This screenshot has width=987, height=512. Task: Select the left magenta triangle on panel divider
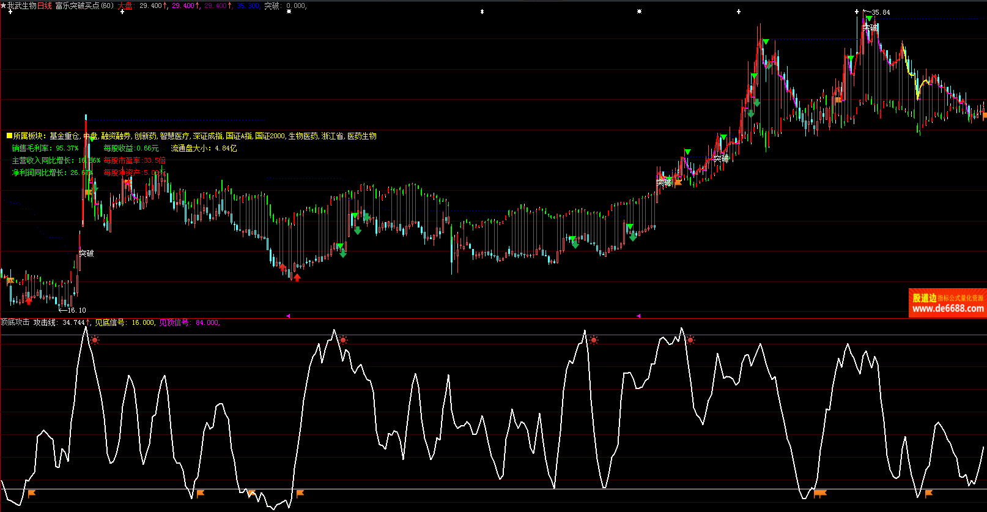tap(288, 316)
